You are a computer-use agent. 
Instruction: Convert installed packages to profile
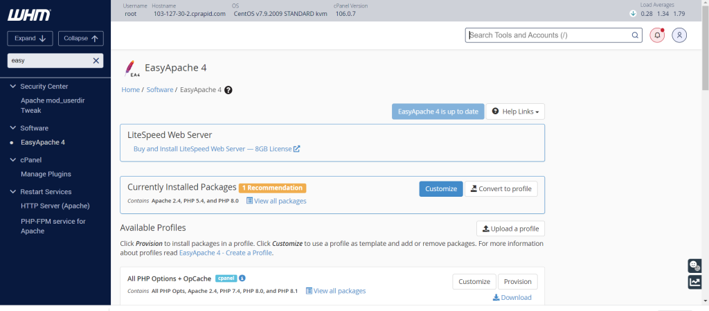point(501,189)
